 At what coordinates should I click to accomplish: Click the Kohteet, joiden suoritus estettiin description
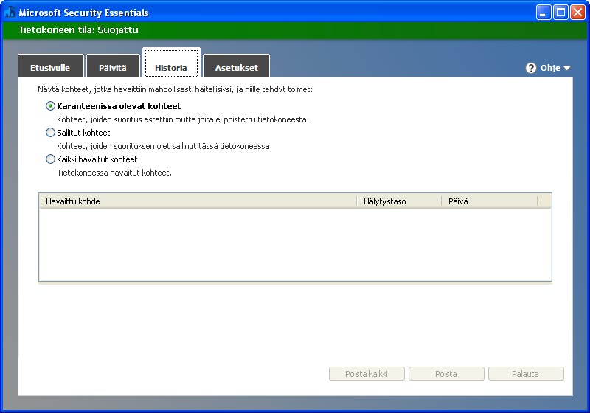(x=183, y=119)
